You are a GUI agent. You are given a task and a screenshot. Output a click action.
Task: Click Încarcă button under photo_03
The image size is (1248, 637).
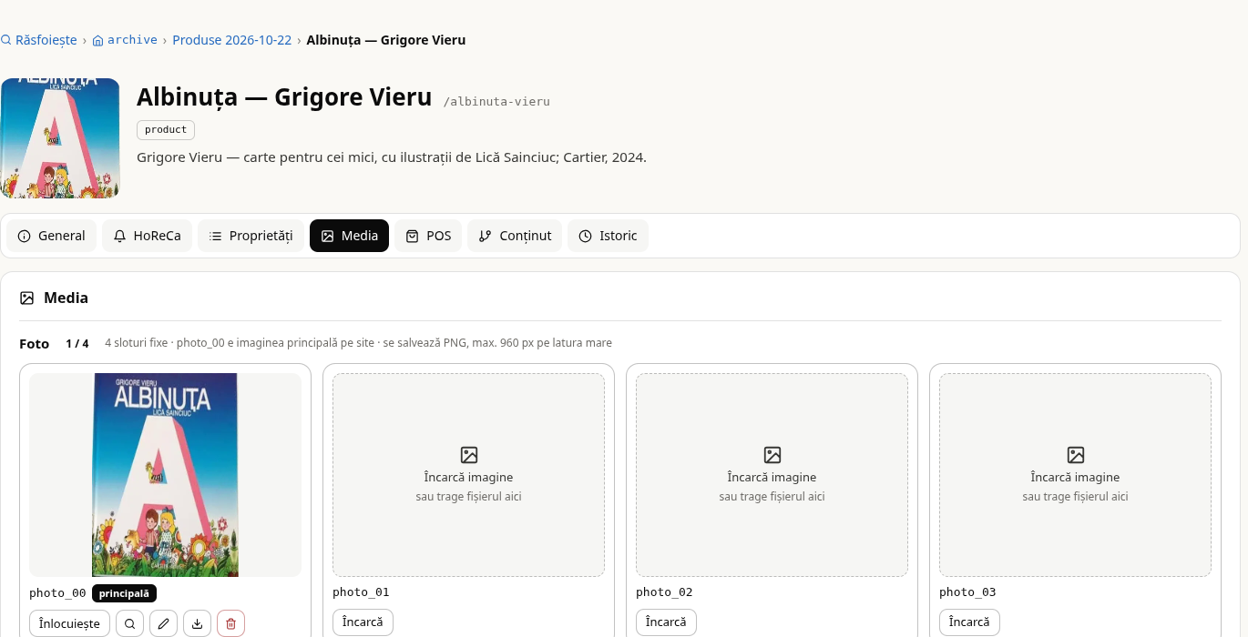pos(969,622)
